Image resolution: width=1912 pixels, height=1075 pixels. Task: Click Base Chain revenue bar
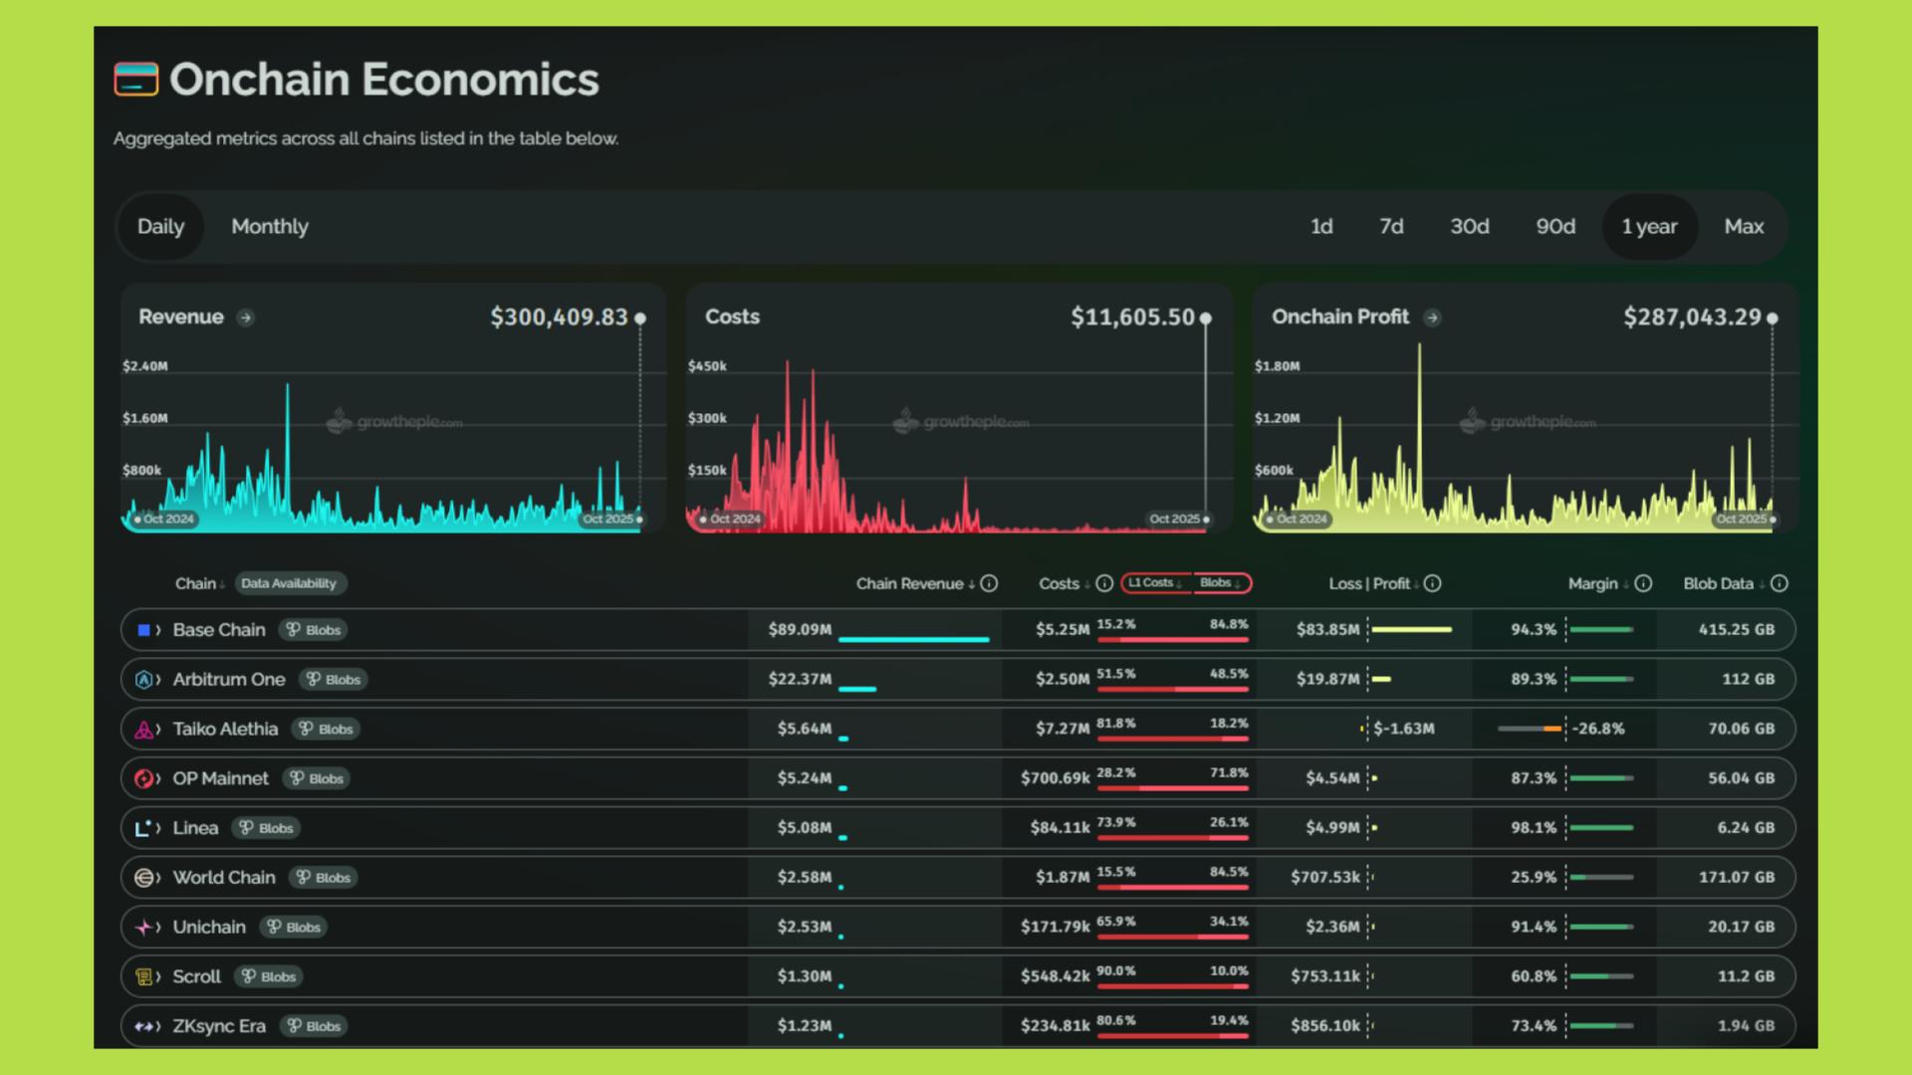pos(913,639)
